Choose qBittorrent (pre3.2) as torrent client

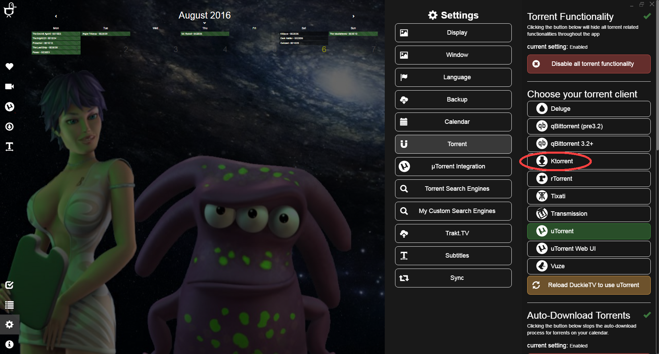pyautogui.click(x=589, y=126)
